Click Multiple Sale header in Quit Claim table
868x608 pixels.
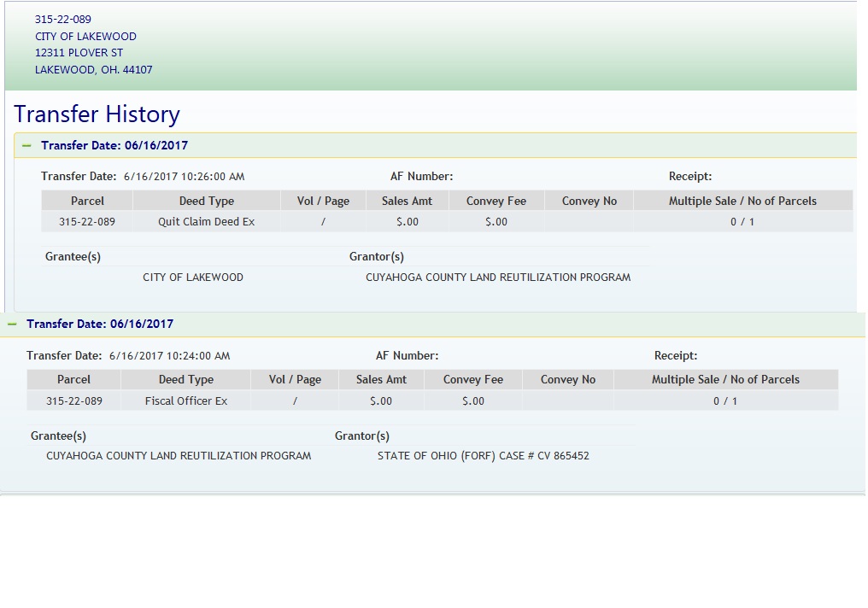[742, 202]
